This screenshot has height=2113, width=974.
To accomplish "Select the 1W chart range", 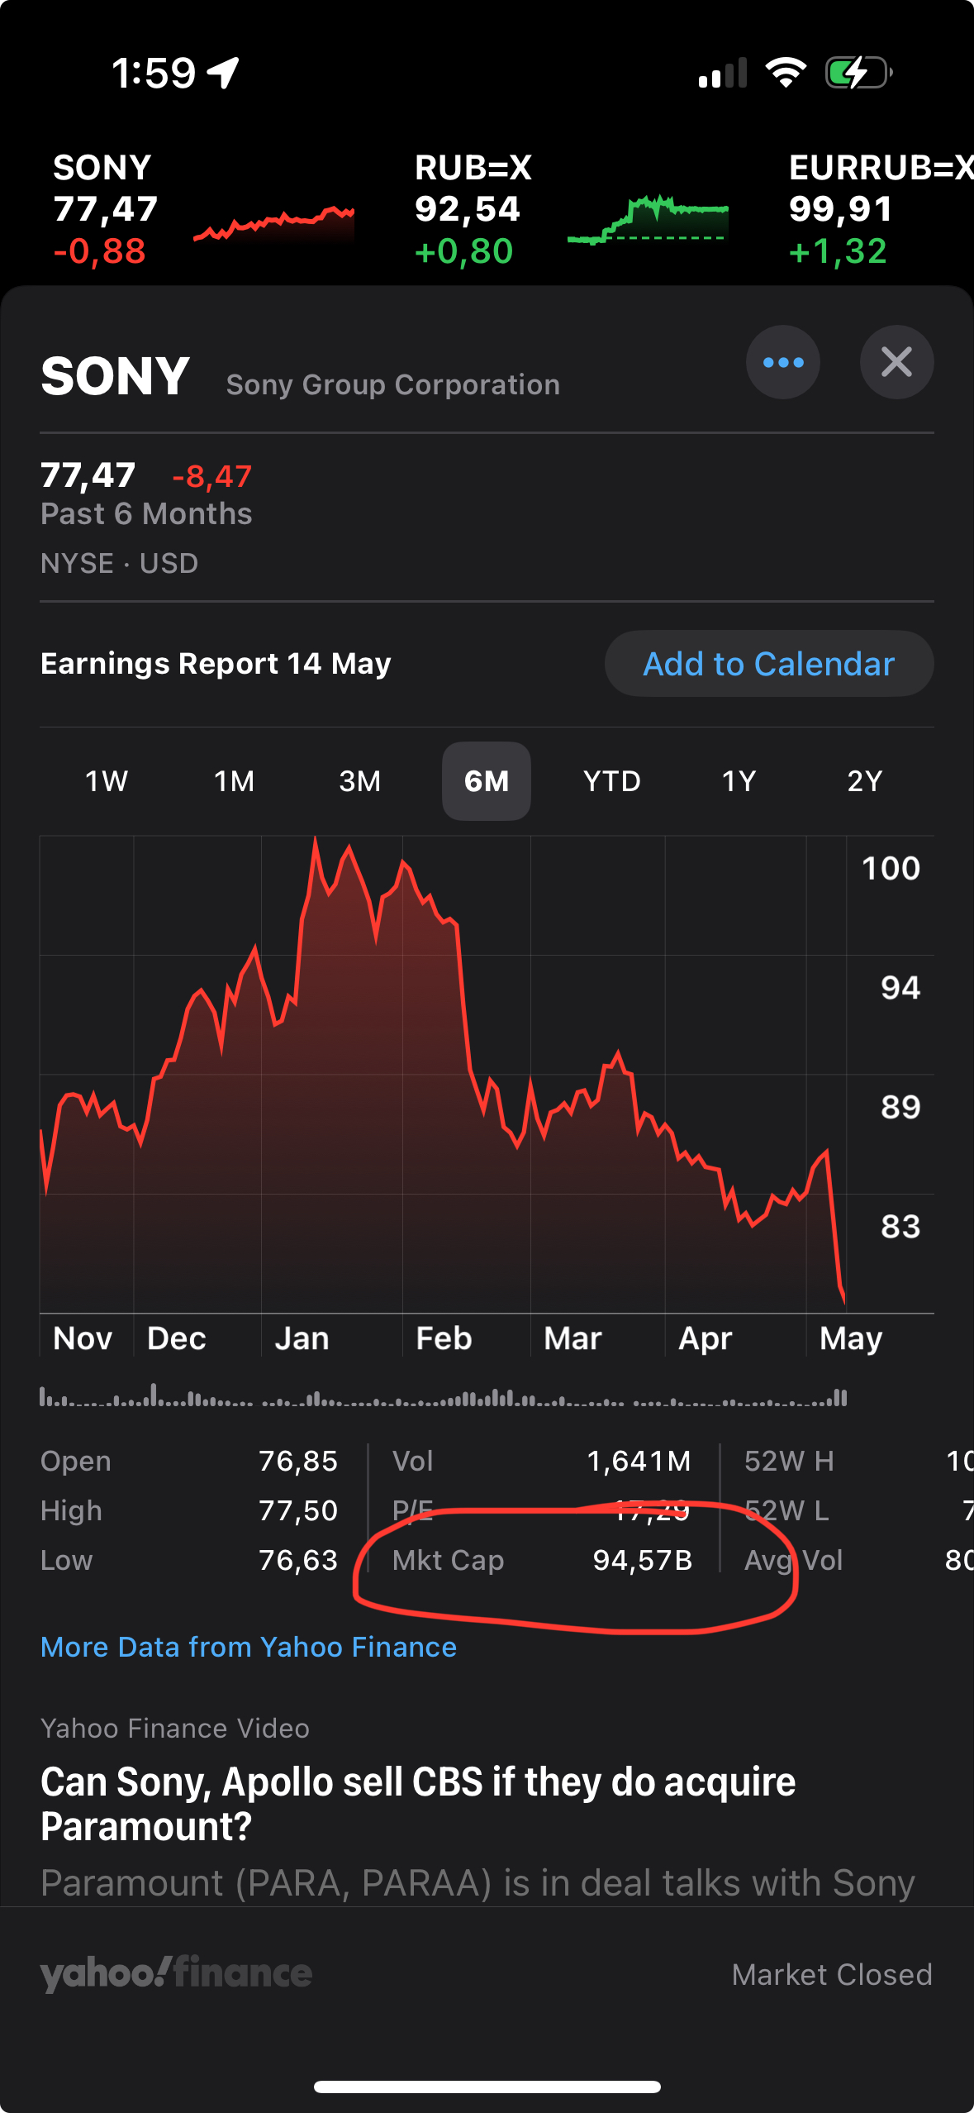I will (x=107, y=781).
